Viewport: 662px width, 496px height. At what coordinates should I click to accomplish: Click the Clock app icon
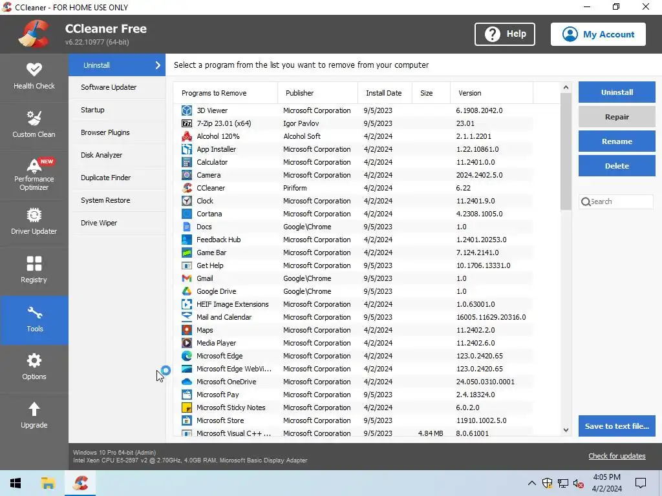(187, 201)
